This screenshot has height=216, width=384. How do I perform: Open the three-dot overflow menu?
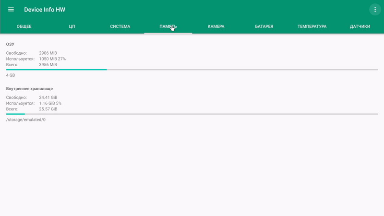click(375, 10)
